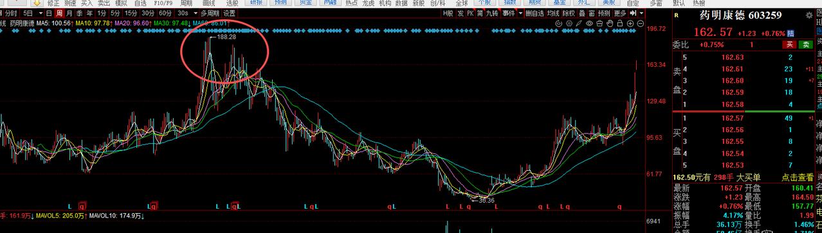Toggle the PK compare option

pos(470,13)
